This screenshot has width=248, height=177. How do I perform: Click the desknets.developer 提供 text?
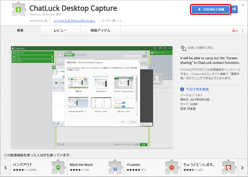click(x=46, y=15)
